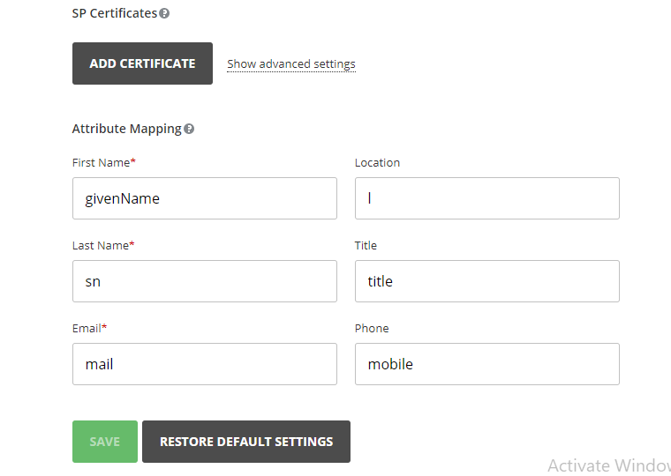671x476 pixels.
Task: Click inside the Location input box
Action: [486, 198]
